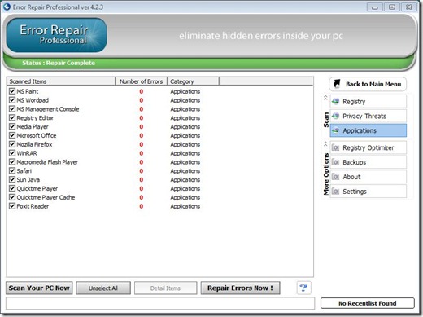This screenshot has height=317, width=423.
Task: Open the Privacy Threats scan section
Action: click(368, 117)
